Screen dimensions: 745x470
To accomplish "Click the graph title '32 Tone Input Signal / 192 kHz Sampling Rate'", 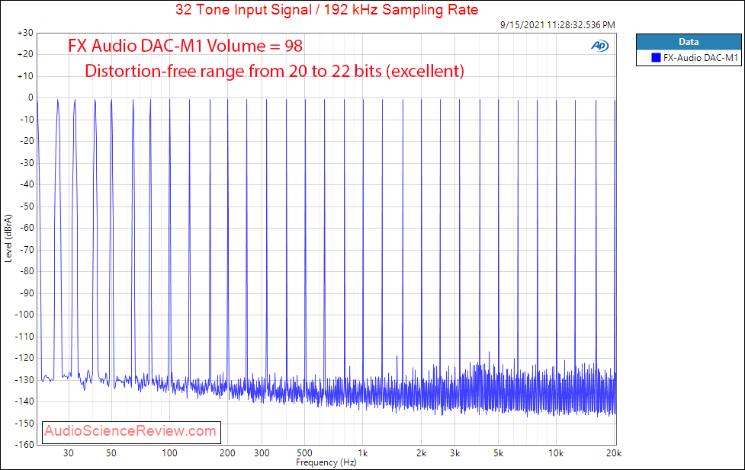I will click(327, 9).
